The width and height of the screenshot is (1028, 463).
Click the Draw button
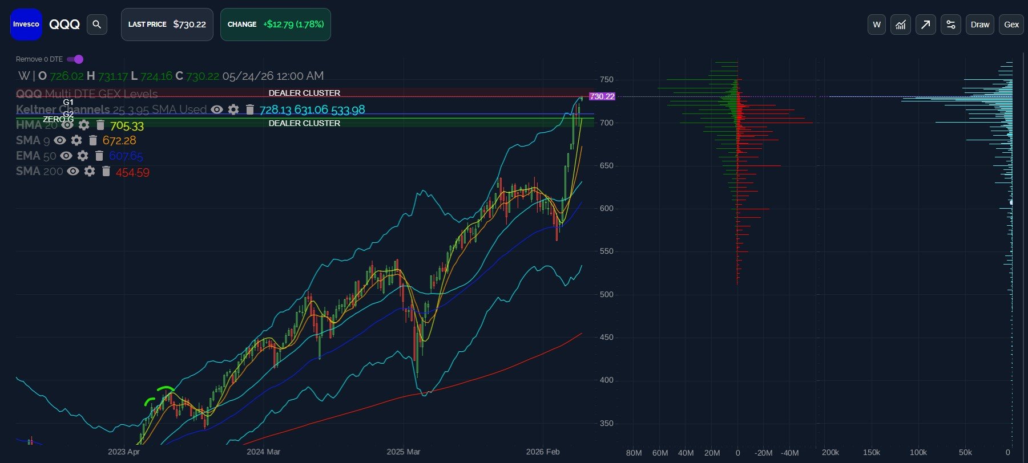[x=980, y=25]
